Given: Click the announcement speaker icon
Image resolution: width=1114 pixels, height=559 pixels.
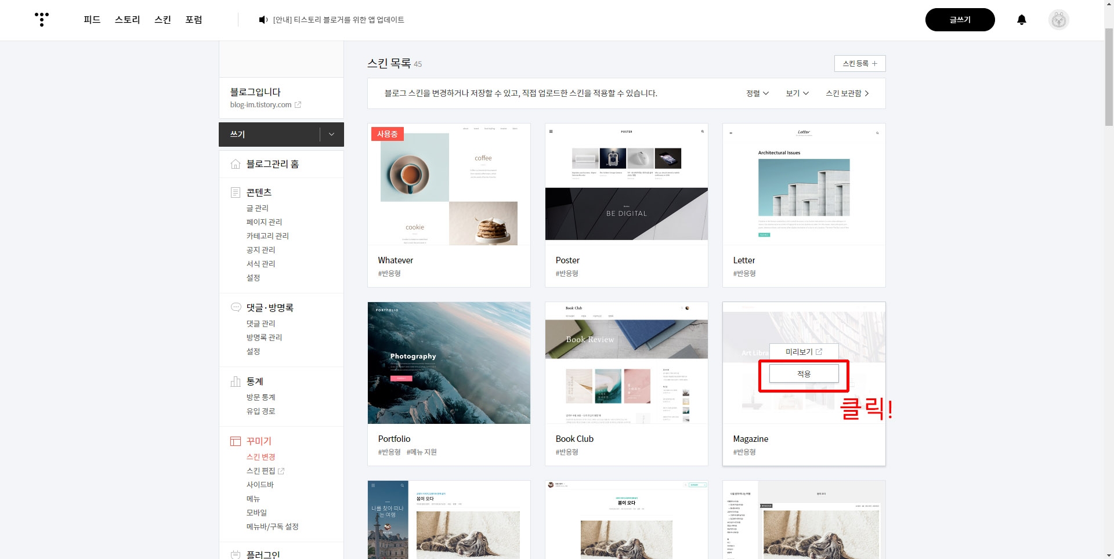Looking at the screenshot, I should pyautogui.click(x=263, y=20).
